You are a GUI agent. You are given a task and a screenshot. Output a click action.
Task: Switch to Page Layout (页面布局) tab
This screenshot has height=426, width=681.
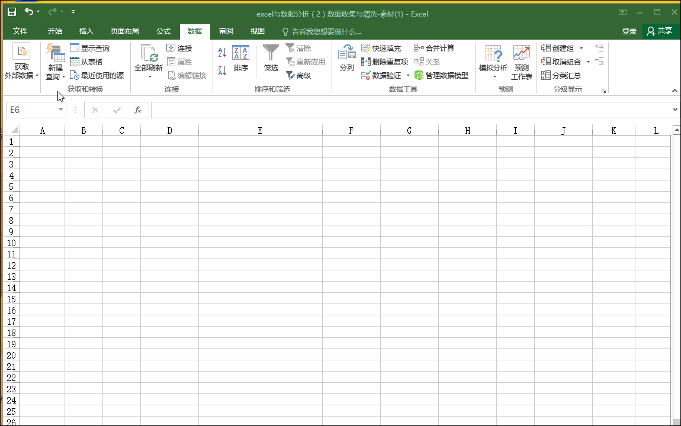(x=124, y=31)
